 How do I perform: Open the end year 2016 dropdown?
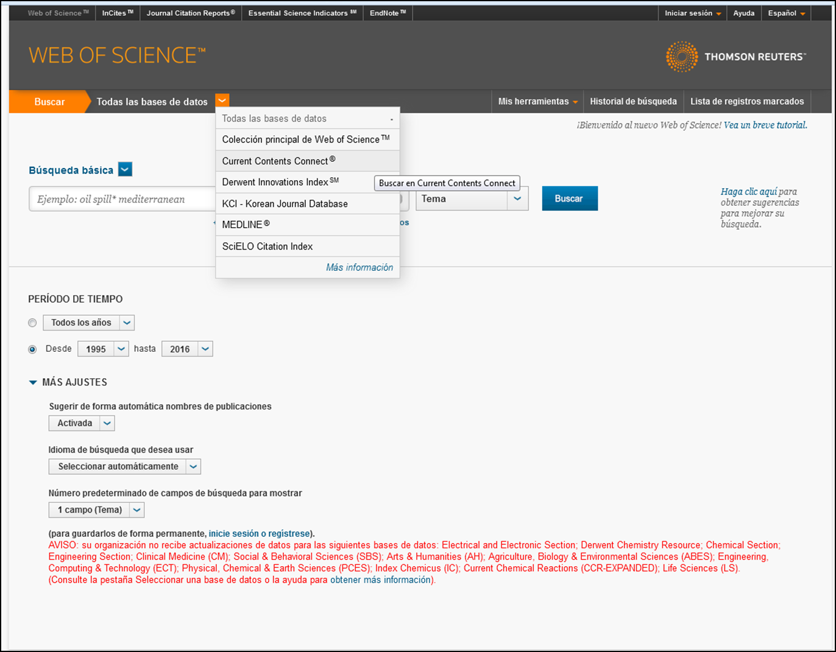coord(187,349)
